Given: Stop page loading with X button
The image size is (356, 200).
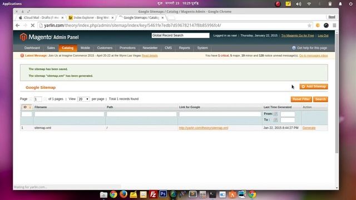Looking at the screenshot, I should [x=32, y=26].
